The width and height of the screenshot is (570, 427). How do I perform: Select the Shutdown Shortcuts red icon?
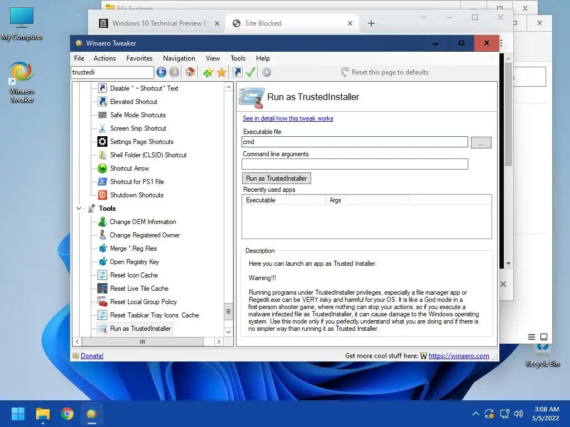coord(102,195)
